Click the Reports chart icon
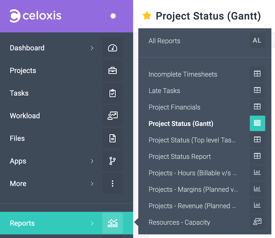Screen dimensions: 275x238 (112, 223)
